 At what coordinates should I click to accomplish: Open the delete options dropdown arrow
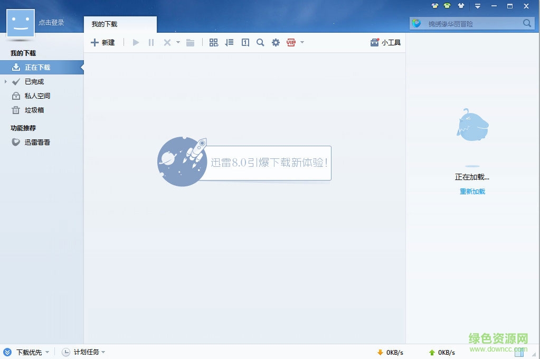[178, 42]
